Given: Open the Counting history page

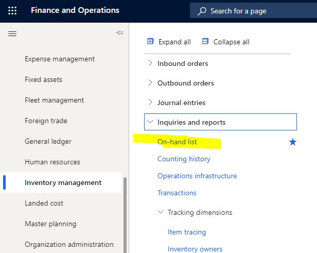Looking at the screenshot, I should pyautogui.click(x=184, y=159).
